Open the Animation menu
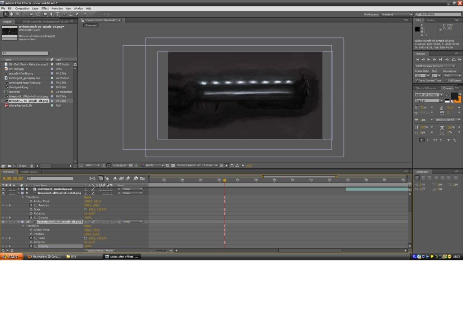Viewport: 463px width, 325px height. pos(57,9)
